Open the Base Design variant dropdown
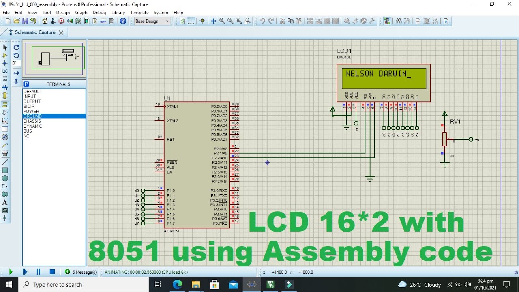 [x=152, y=21]
